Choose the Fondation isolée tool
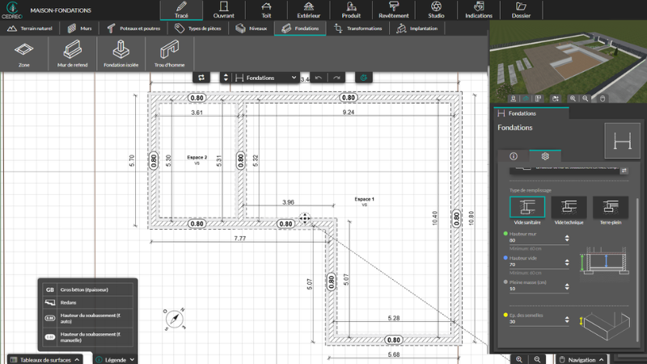The height and width of the screenshot is (364, 647). pyautogui.click(x=121, y=53)
